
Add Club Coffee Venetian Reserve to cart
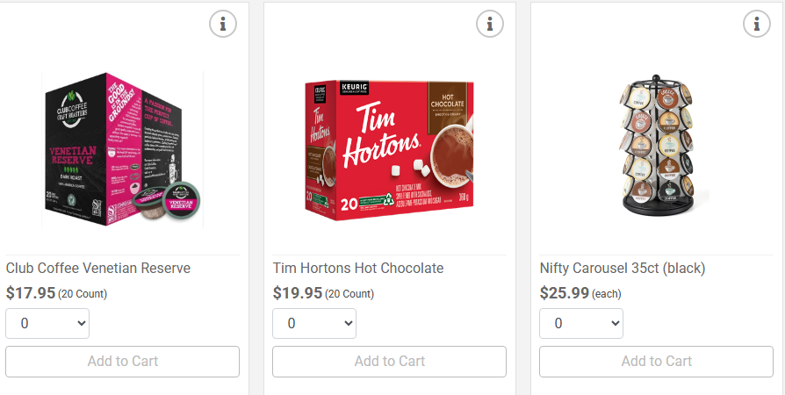(x=122, y=362)
